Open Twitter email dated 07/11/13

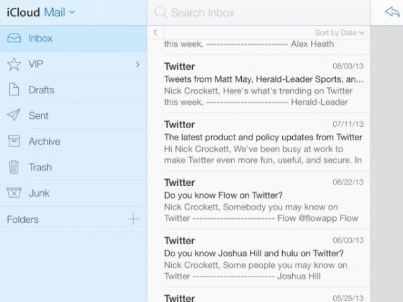click(264, 143)
